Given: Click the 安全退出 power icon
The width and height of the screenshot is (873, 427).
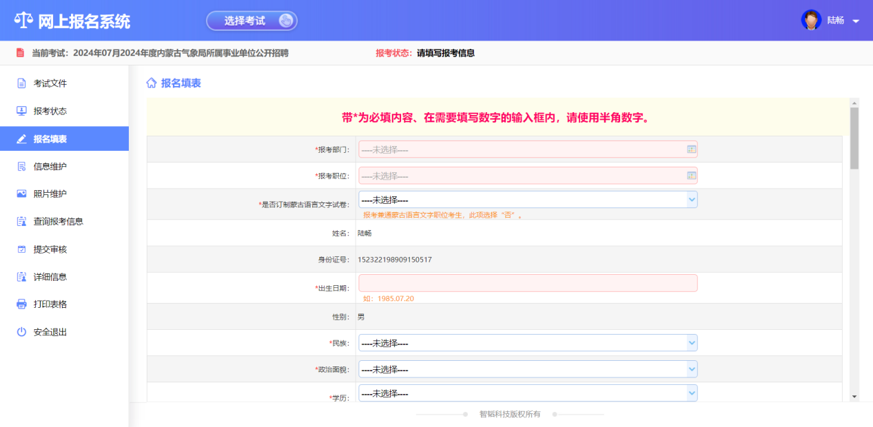Looking at the screenshot, I should click(x=21, y=332).
